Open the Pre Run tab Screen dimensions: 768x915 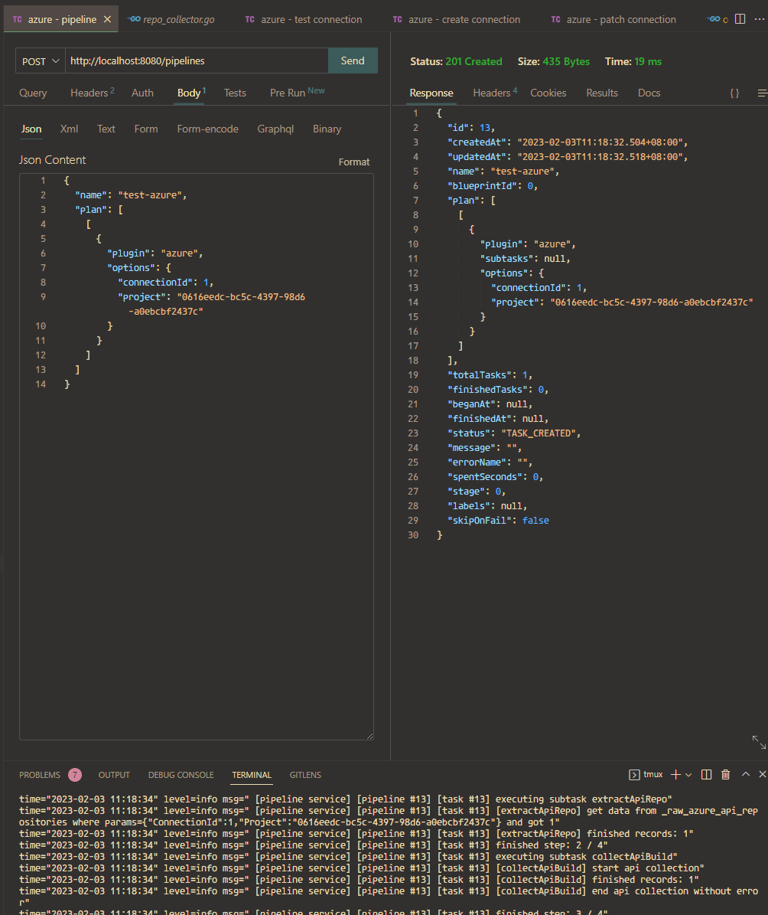(x=297, y=92)
